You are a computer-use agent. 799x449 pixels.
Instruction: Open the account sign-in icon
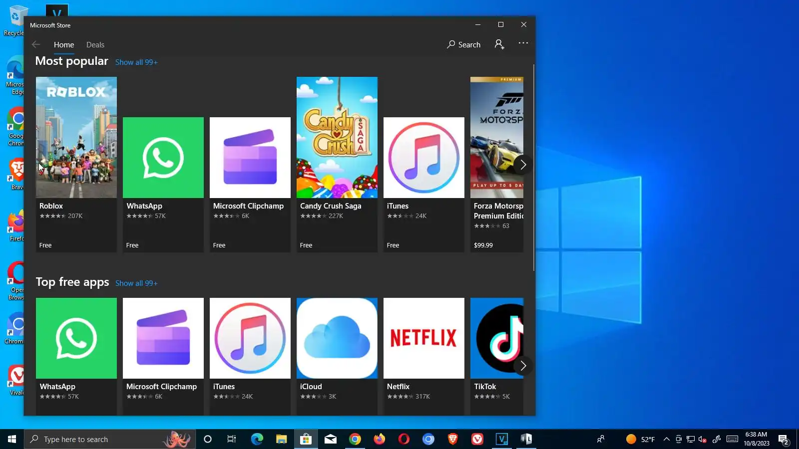coord(499,44)
